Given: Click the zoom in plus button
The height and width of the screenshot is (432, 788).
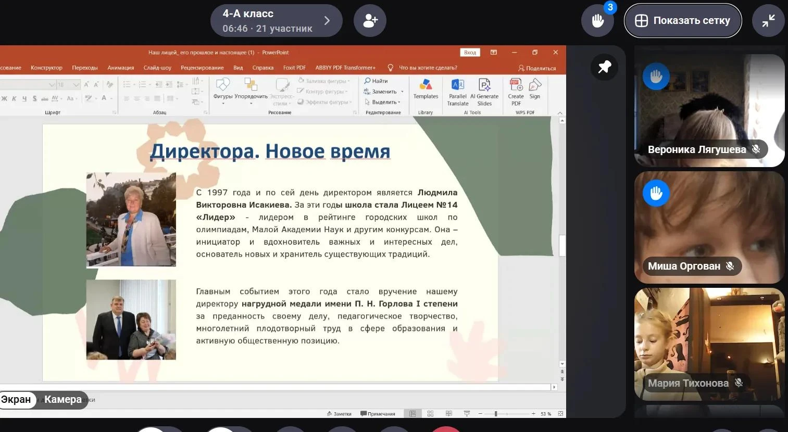Looking at the screenshot, I should pos(533,414).
